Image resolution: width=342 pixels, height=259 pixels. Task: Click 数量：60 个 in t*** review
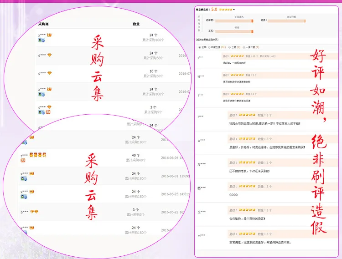[252, 56]
